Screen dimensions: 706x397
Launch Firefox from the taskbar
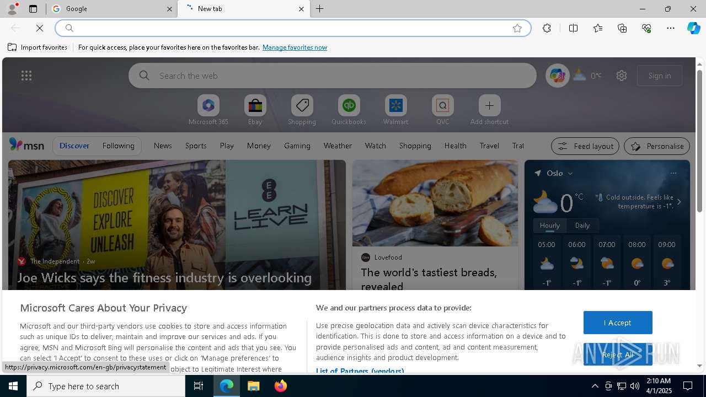[x=281, y=386]
